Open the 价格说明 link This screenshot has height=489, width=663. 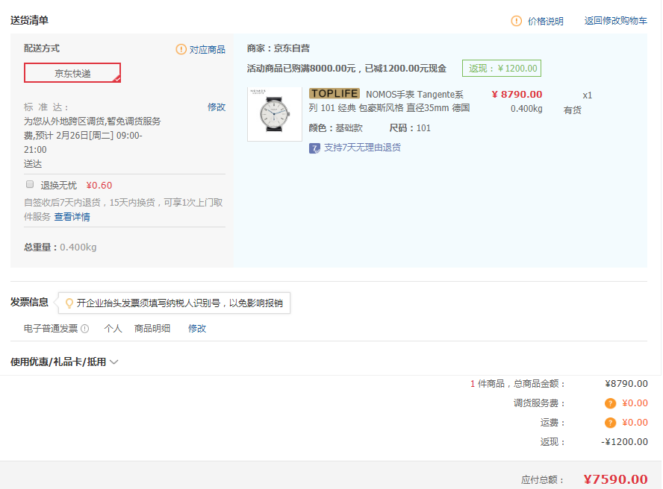pyautogui.click(x=546, y=21)
